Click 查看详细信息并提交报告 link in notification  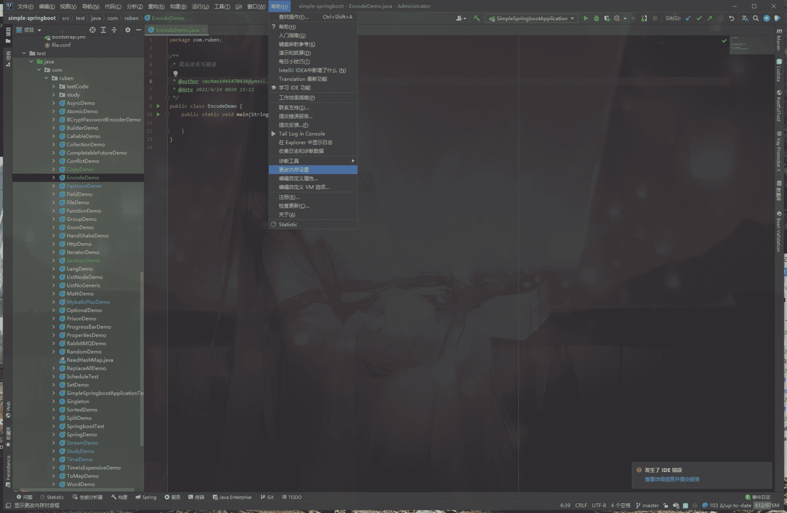[672, 479]
